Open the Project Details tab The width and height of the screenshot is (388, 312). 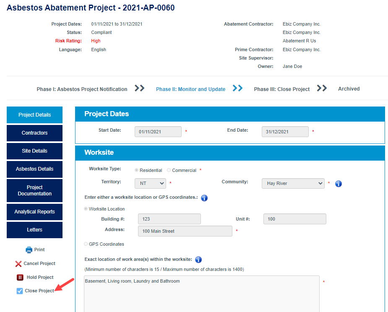tap(35, 115)
